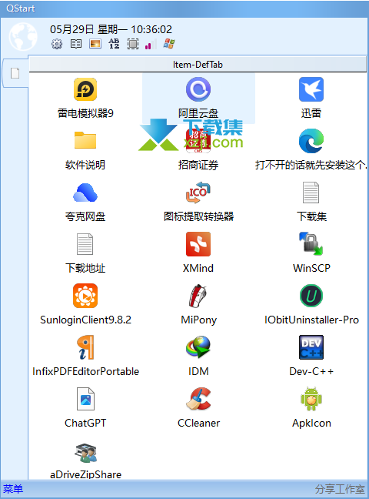Select the blank page side tab
Viewport: 369px width, 499px height.
pyautogui.click(x=15, y=73)
